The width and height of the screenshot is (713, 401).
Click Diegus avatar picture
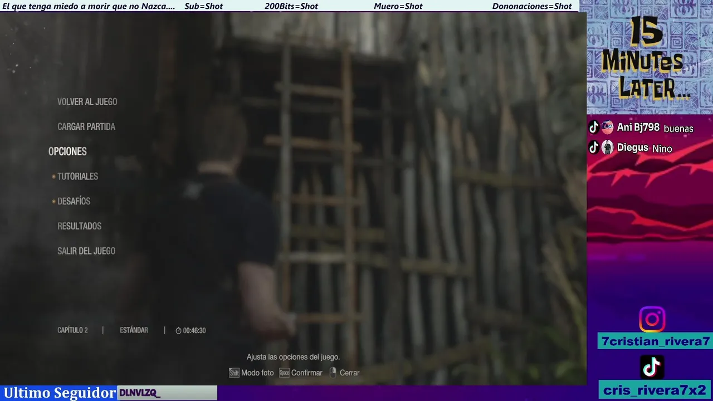[x=607, y=148]
